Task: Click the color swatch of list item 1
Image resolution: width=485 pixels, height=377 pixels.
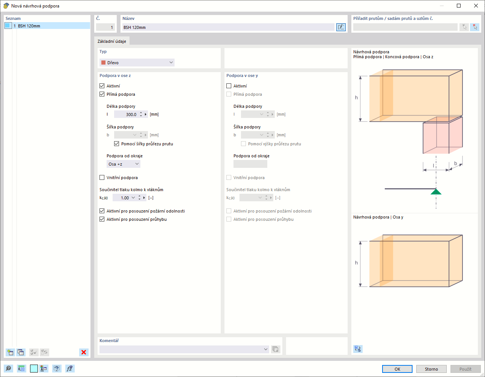Action: coord(8,26)
